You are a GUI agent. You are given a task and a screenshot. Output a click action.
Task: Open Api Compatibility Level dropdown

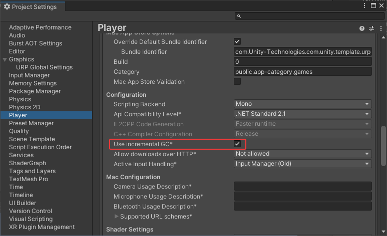pos(302,114)
